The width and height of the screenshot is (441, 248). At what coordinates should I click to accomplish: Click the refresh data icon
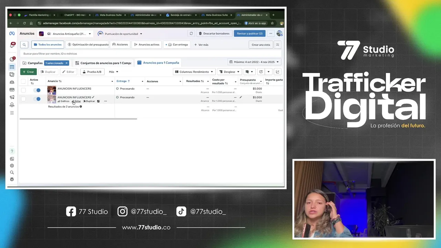point(191,33)
